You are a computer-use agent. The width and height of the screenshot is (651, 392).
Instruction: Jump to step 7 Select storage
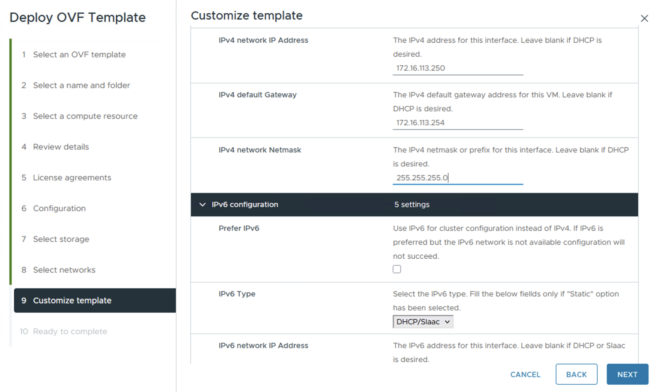(61, 239)
